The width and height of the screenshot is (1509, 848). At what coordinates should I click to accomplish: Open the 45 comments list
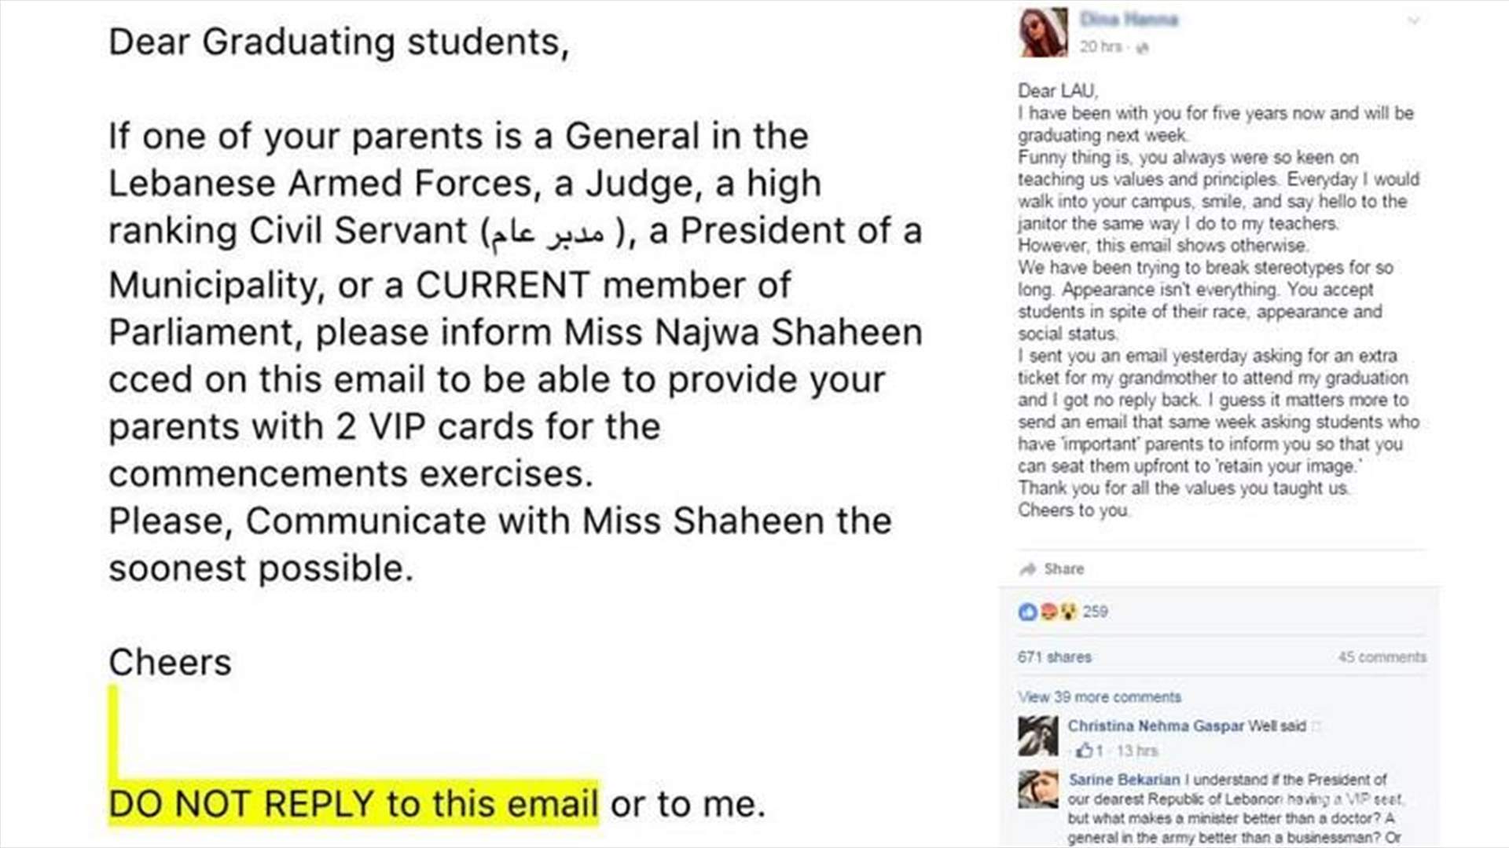click(x=1382, y=657)
